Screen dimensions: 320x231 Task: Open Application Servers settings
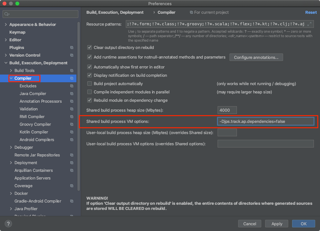coord(32,178)
